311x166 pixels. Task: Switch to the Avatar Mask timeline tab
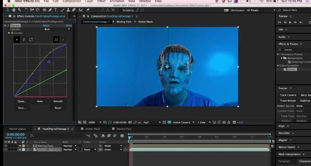93,129
